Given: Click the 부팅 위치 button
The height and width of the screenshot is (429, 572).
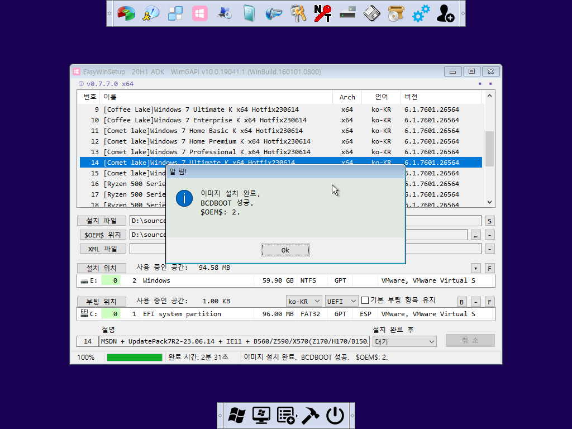Looking at the screenshot, I should click(x=102, y=301).
